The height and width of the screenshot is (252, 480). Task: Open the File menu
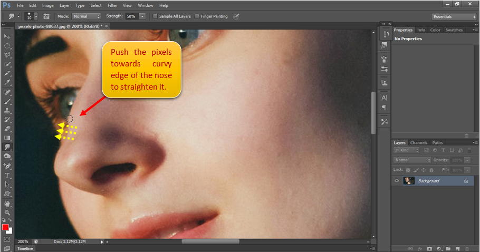20,5
